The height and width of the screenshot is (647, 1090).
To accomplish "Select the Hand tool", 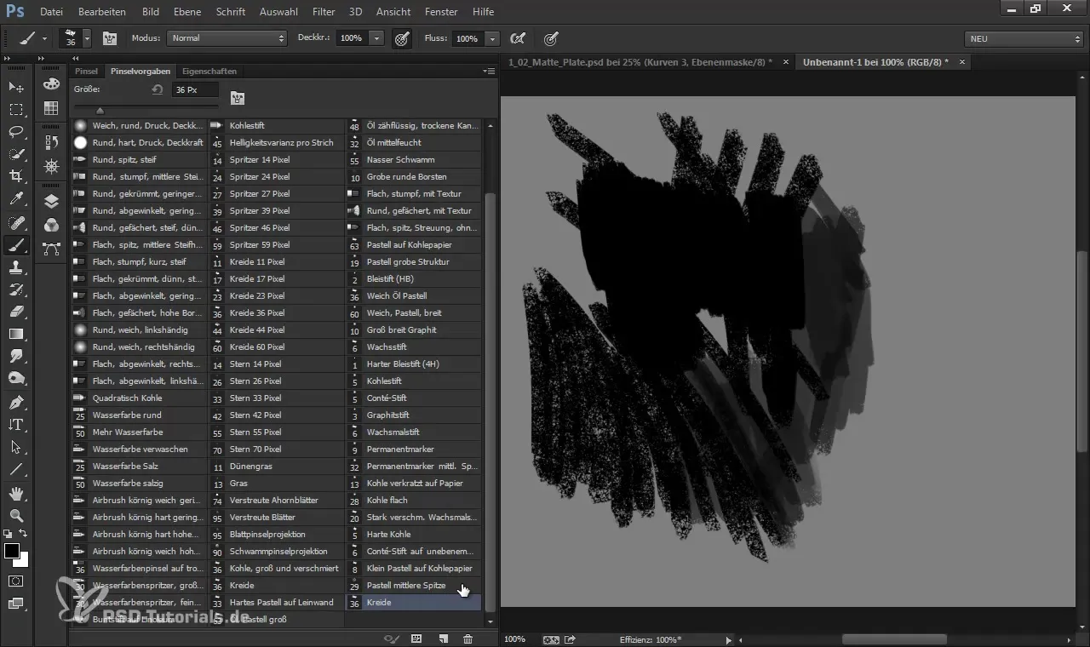I will 16,494.
